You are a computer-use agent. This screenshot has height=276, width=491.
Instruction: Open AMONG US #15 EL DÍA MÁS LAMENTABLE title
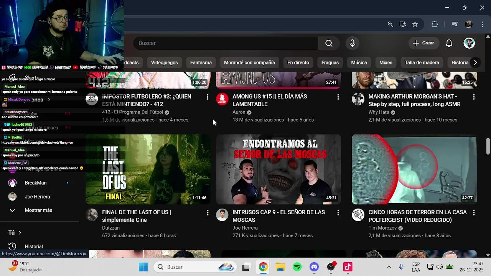click(x=270, y=100)
